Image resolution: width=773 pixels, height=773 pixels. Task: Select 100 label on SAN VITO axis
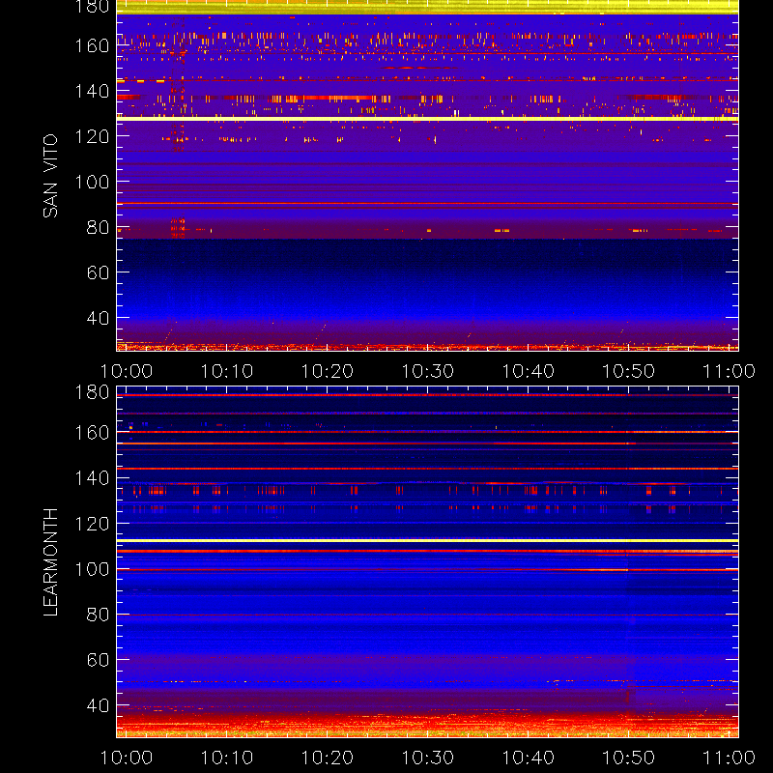tap(92, 182)
